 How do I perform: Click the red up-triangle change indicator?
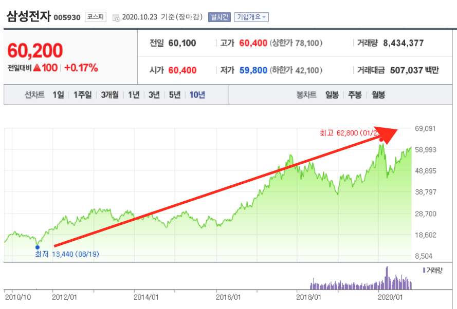point(37,68)
